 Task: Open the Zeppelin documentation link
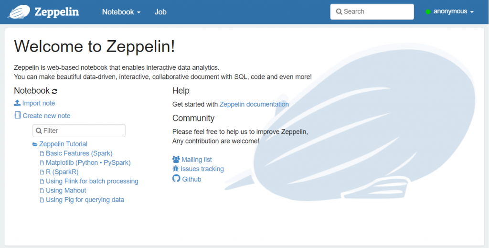(x=254, y=104)
